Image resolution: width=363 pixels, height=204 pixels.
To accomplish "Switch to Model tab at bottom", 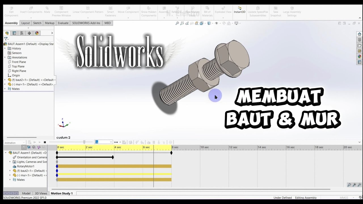I will (26, 193).
